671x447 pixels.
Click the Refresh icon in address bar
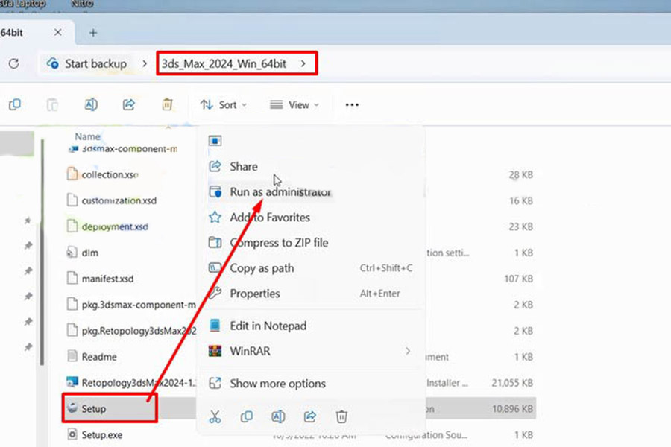13,63
